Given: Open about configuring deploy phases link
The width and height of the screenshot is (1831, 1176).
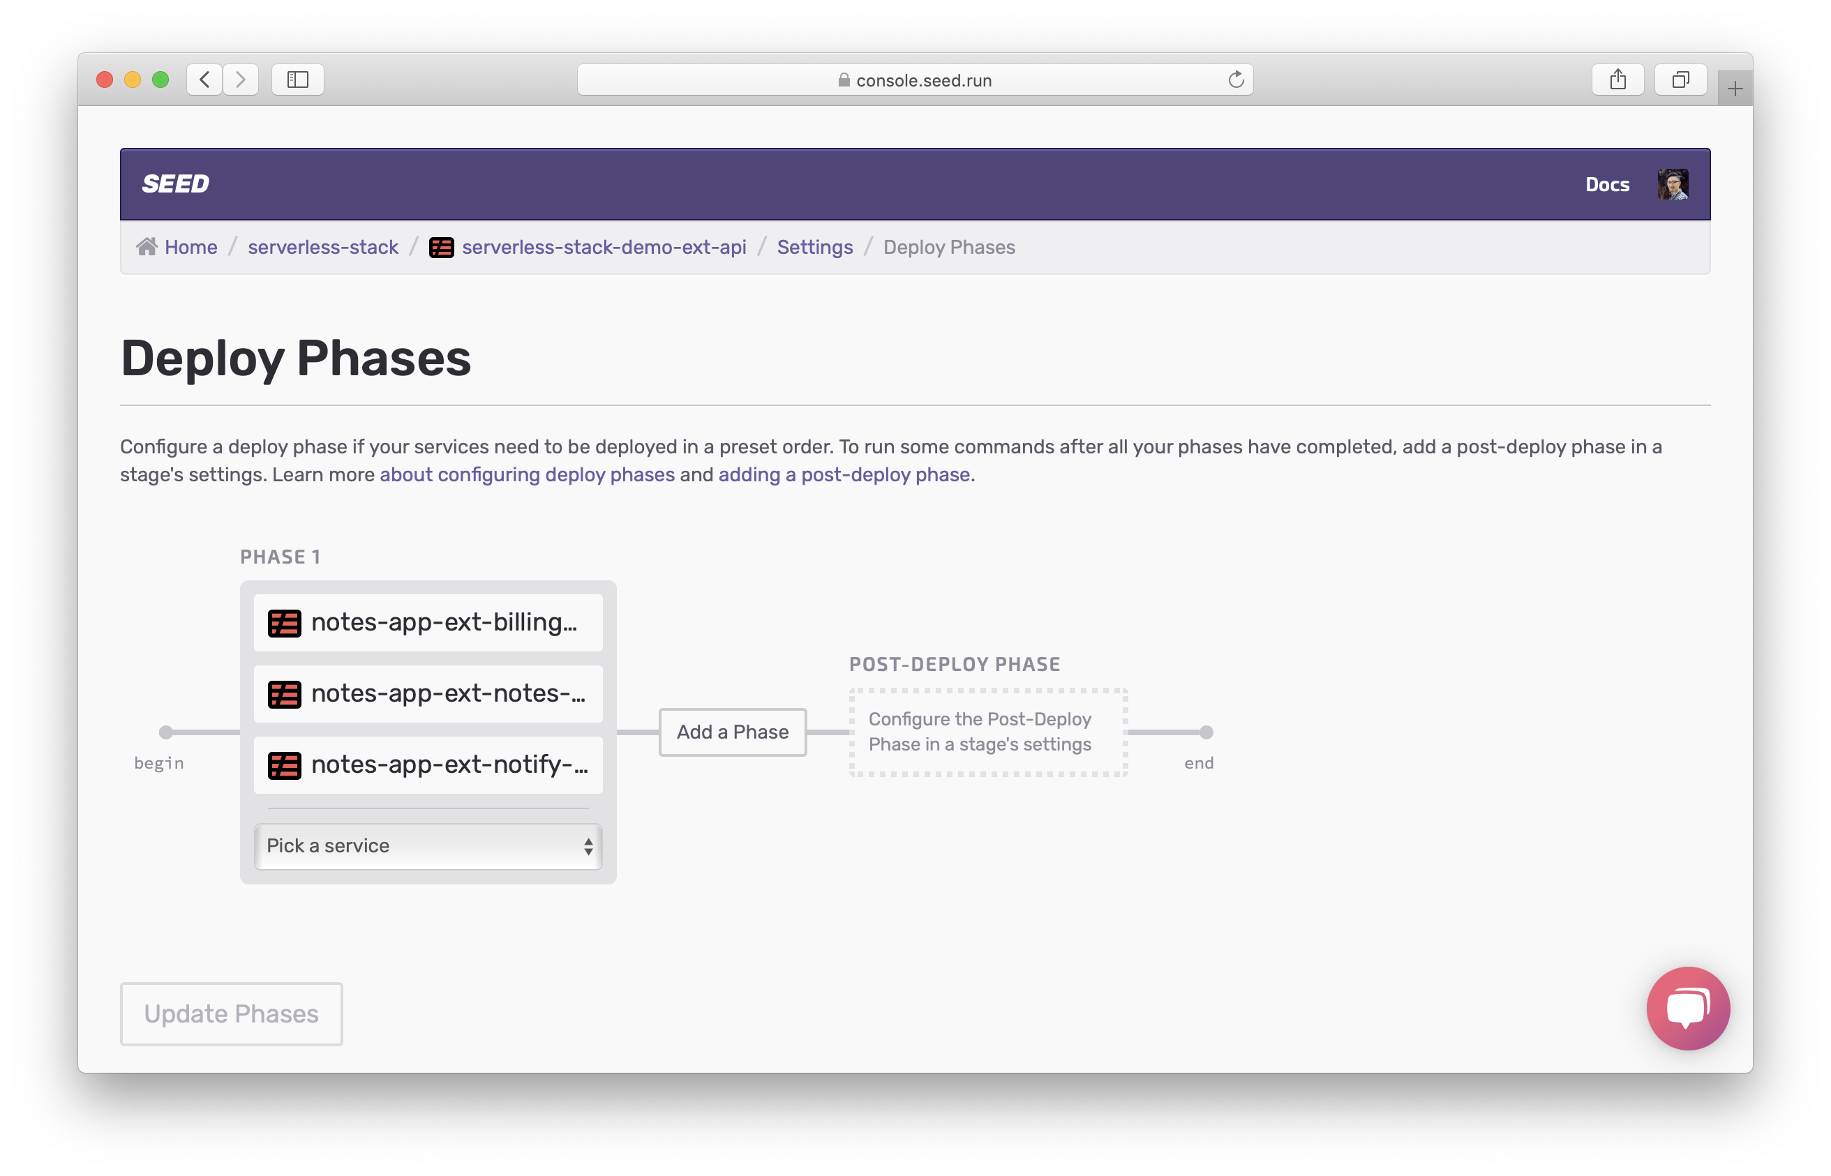Looking at the screenshot, I should tap(527, 474).
